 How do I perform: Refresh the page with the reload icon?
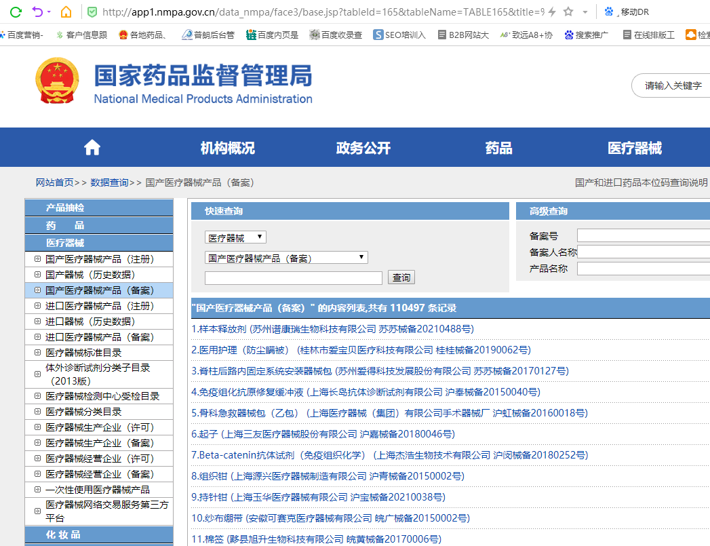click(15, 11)
